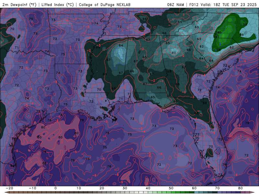Click the "F012 Valid: 18Z TUE SEP 23 2025" text
Viewport: 259px width, 194px height.
223,5
